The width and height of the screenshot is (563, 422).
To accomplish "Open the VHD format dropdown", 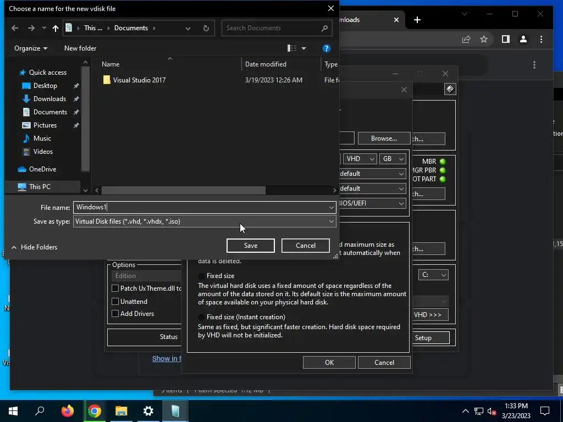I will [360, 159].
